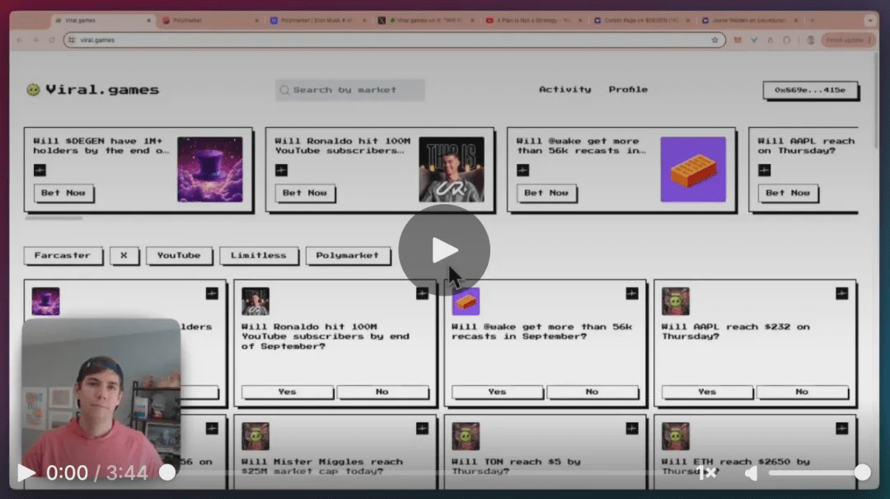Switch to the second Polymarket tab
Viewport: 890px width, 499px height.
click(210, 21)
